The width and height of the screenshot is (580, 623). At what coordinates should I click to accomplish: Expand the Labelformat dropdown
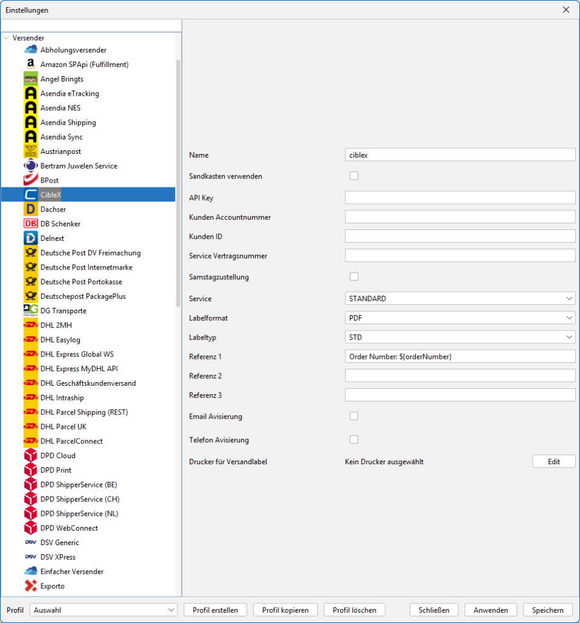tap(459, 318)
